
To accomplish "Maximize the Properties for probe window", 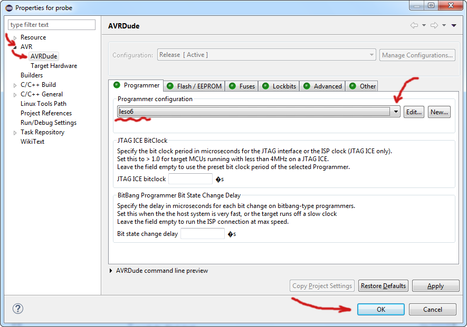I will (431, 5).
